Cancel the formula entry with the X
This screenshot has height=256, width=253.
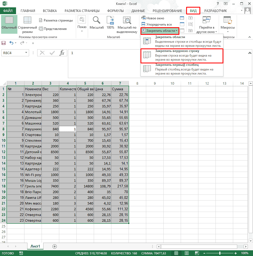click(42, 53)
